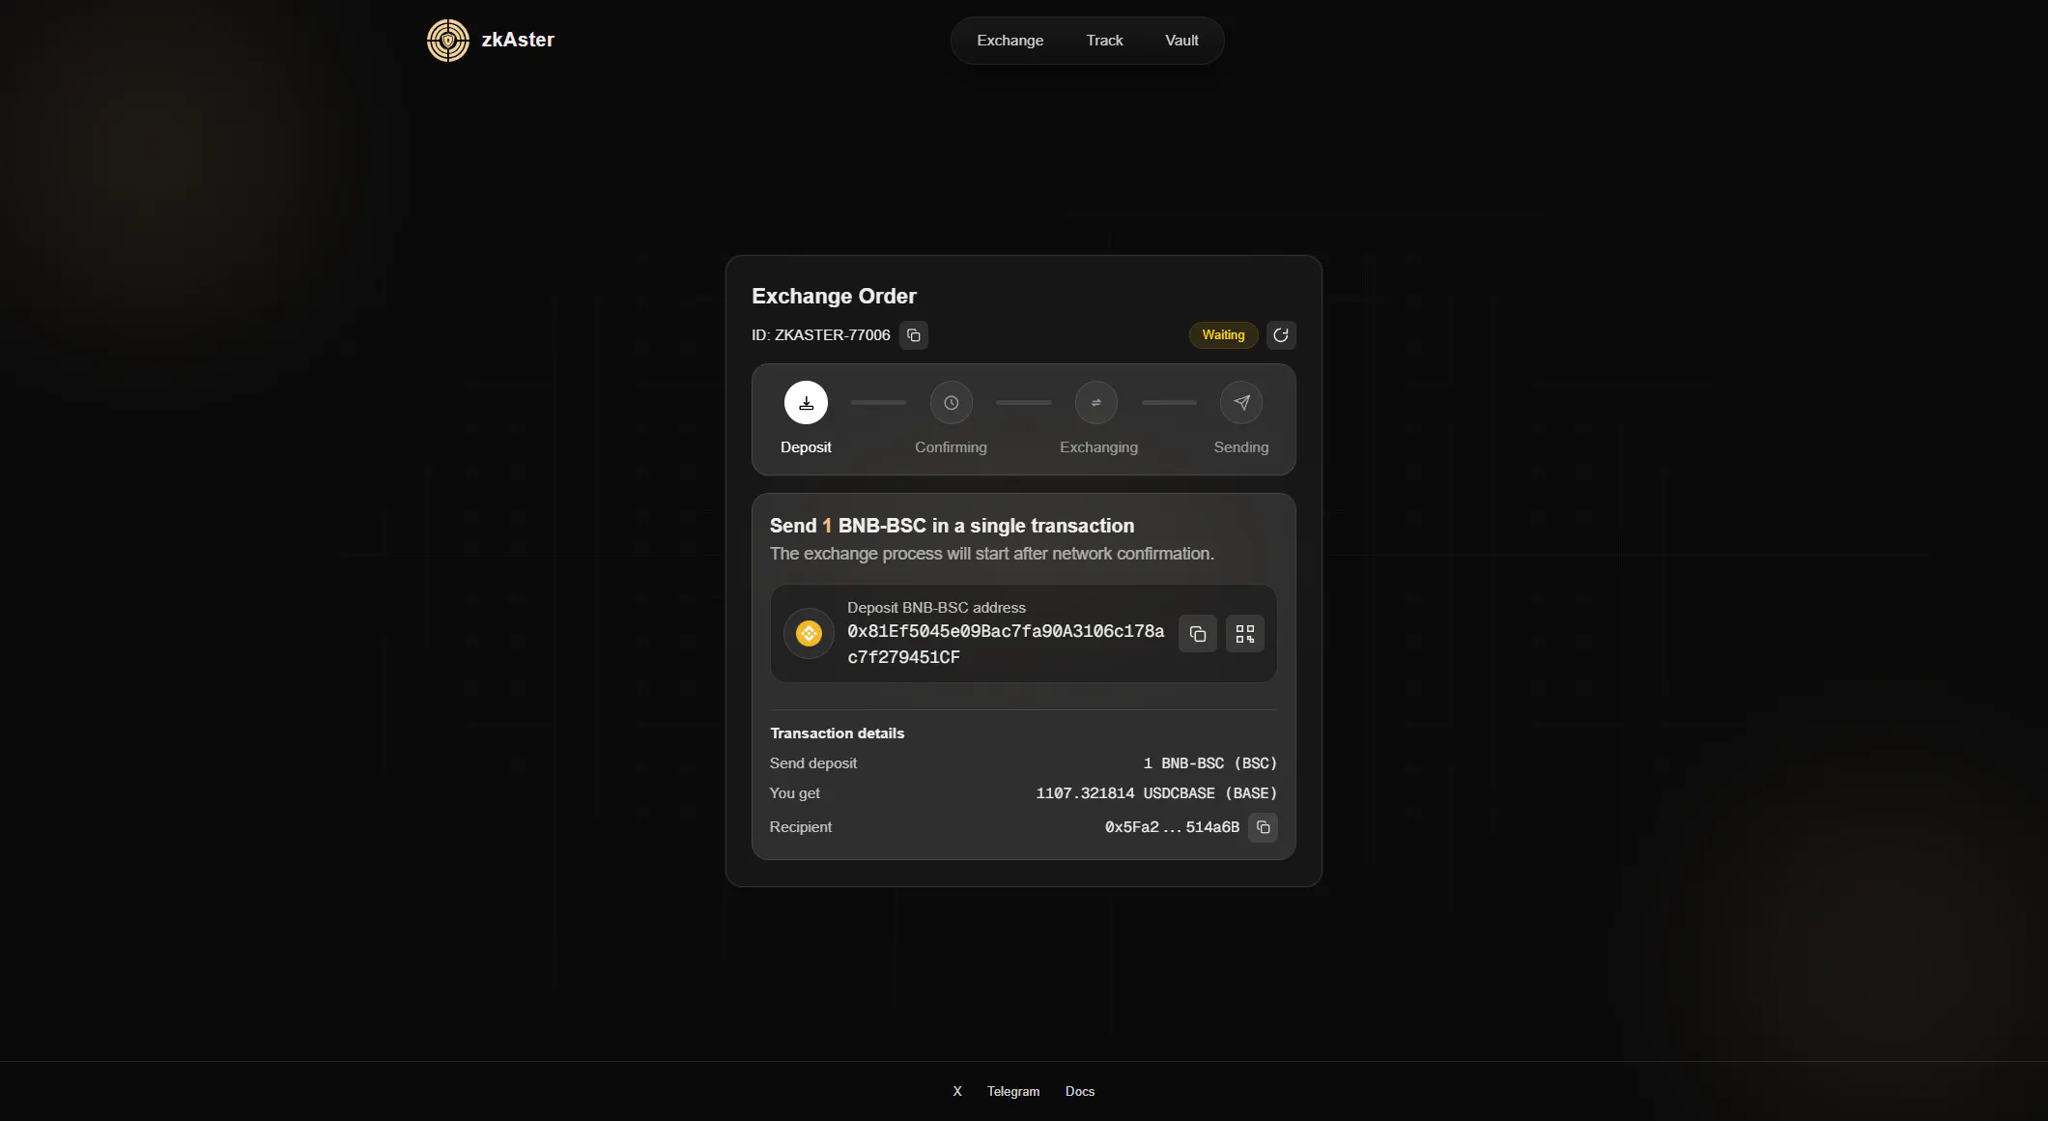Screen dimensions: 2048x1121
Task: Select the Exchanging swap step icon
Action: (x=1096, y=403)
